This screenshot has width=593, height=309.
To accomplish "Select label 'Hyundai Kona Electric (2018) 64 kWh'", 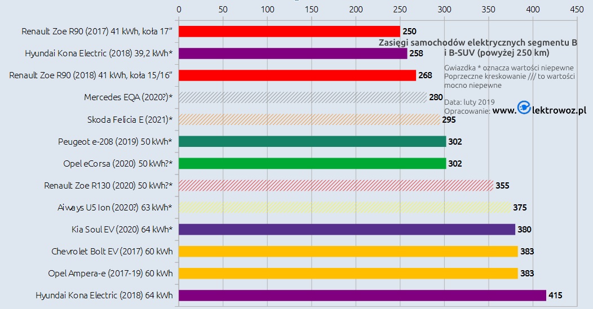I will pyautogui.click(x=104, y=295).
